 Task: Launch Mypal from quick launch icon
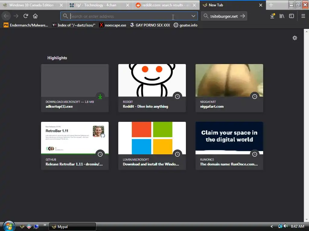coord(22,227)
